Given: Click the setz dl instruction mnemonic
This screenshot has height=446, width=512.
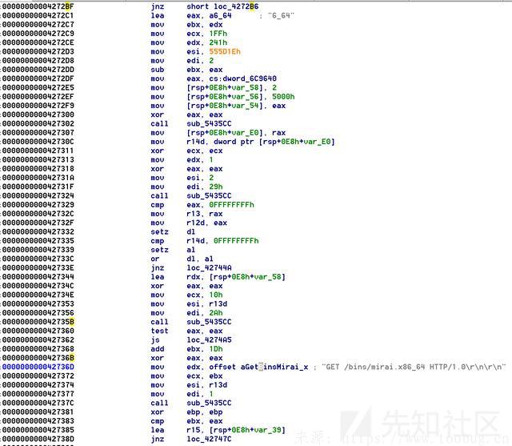Looking at the screenshot, I should [x=160, y=231].
